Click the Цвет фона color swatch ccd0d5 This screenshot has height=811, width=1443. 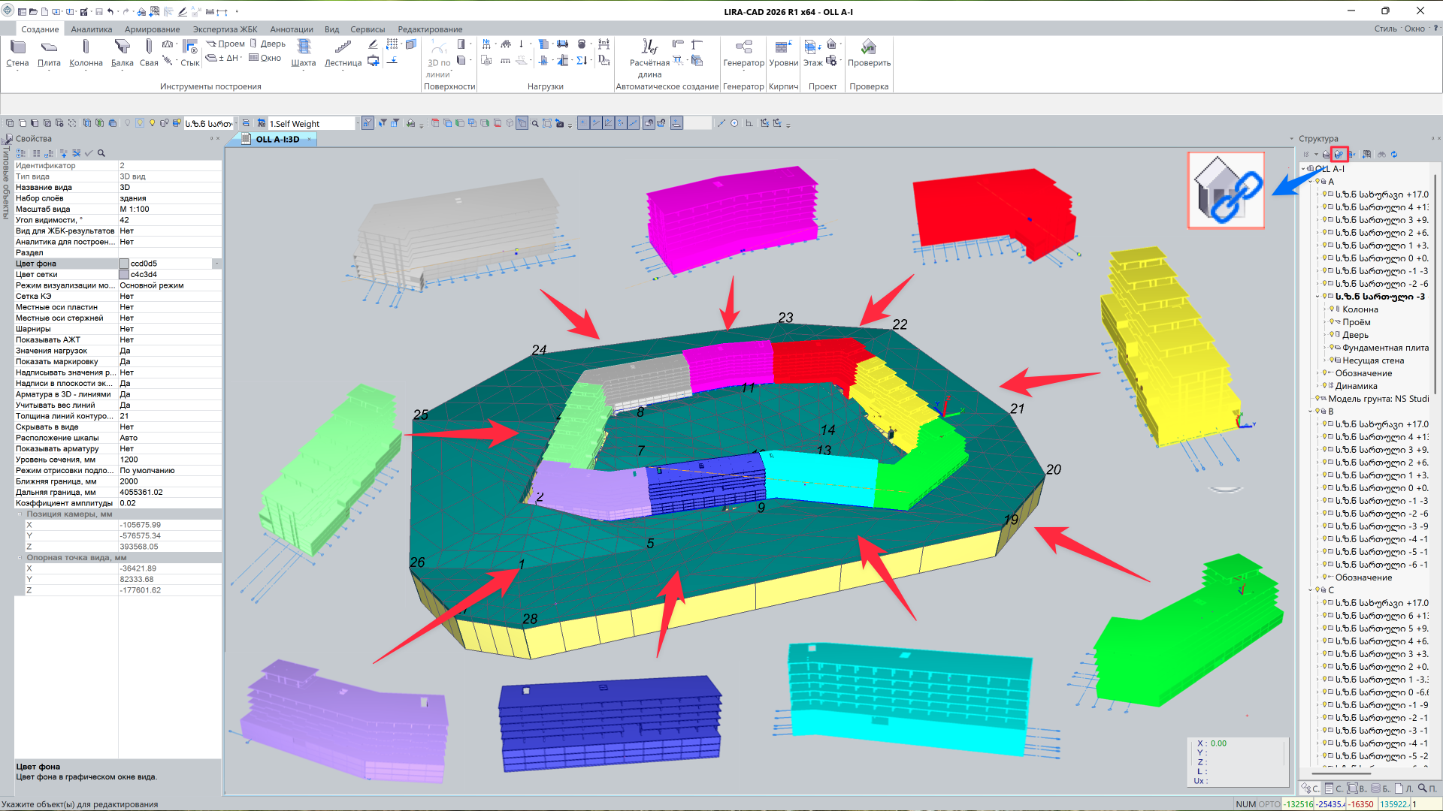pos(124,264)
